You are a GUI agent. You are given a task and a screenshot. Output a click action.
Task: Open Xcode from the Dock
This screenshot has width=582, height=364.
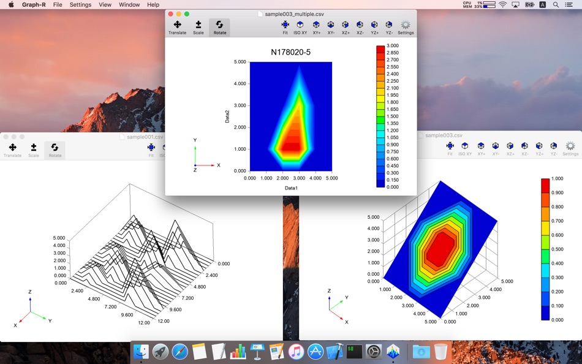pyautogui.click(x=334, y=351)
